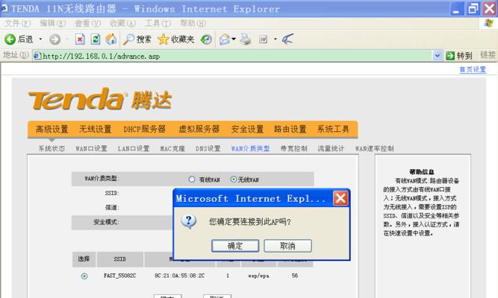The height and width of the screenshot is (298, 498).
Task: Expand the Back button history dropdown
Action: (40, 39)
